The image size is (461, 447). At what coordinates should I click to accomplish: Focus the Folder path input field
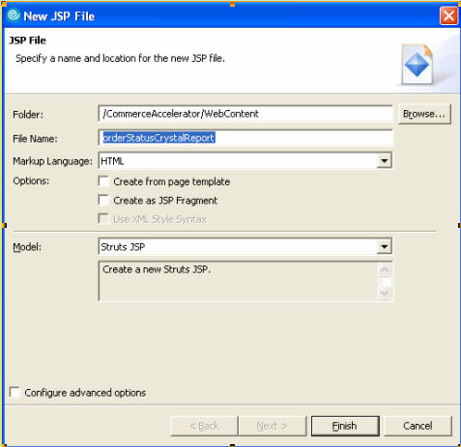pyautogui.click(x=245, y=114)
